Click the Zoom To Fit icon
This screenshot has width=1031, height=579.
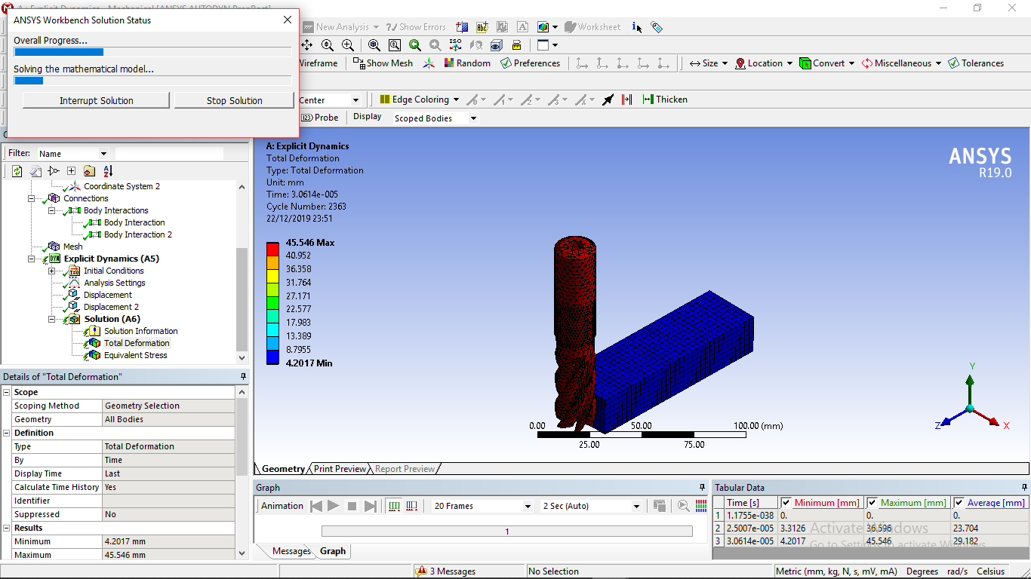374,45
